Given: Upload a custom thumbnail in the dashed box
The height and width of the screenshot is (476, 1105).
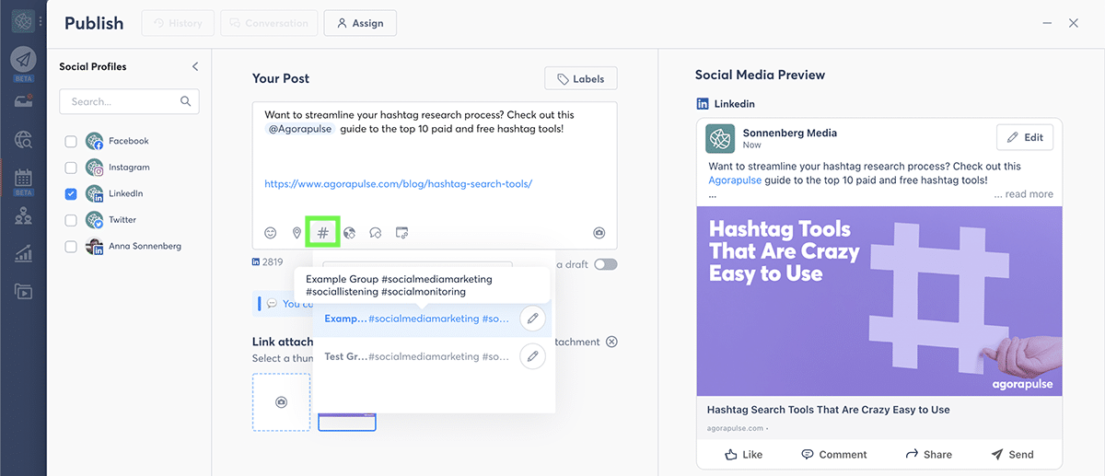Looking at the screenshot, I should (282, 401).
